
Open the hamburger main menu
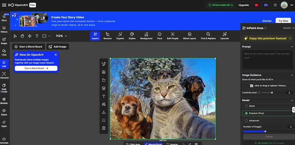(4, 5)
